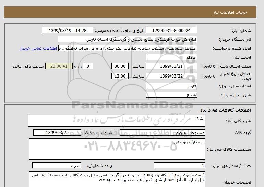Image resolution: width=264 pixels, height=187 pixels.
Task: Click the priority field showing عادی
Action: pos(171,57)
